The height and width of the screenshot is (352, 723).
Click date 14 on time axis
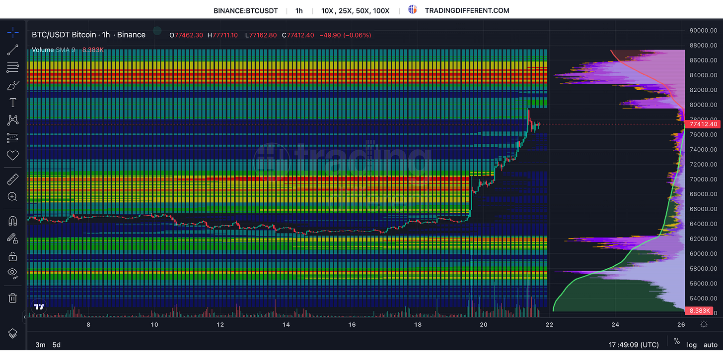tap(286, 325)
